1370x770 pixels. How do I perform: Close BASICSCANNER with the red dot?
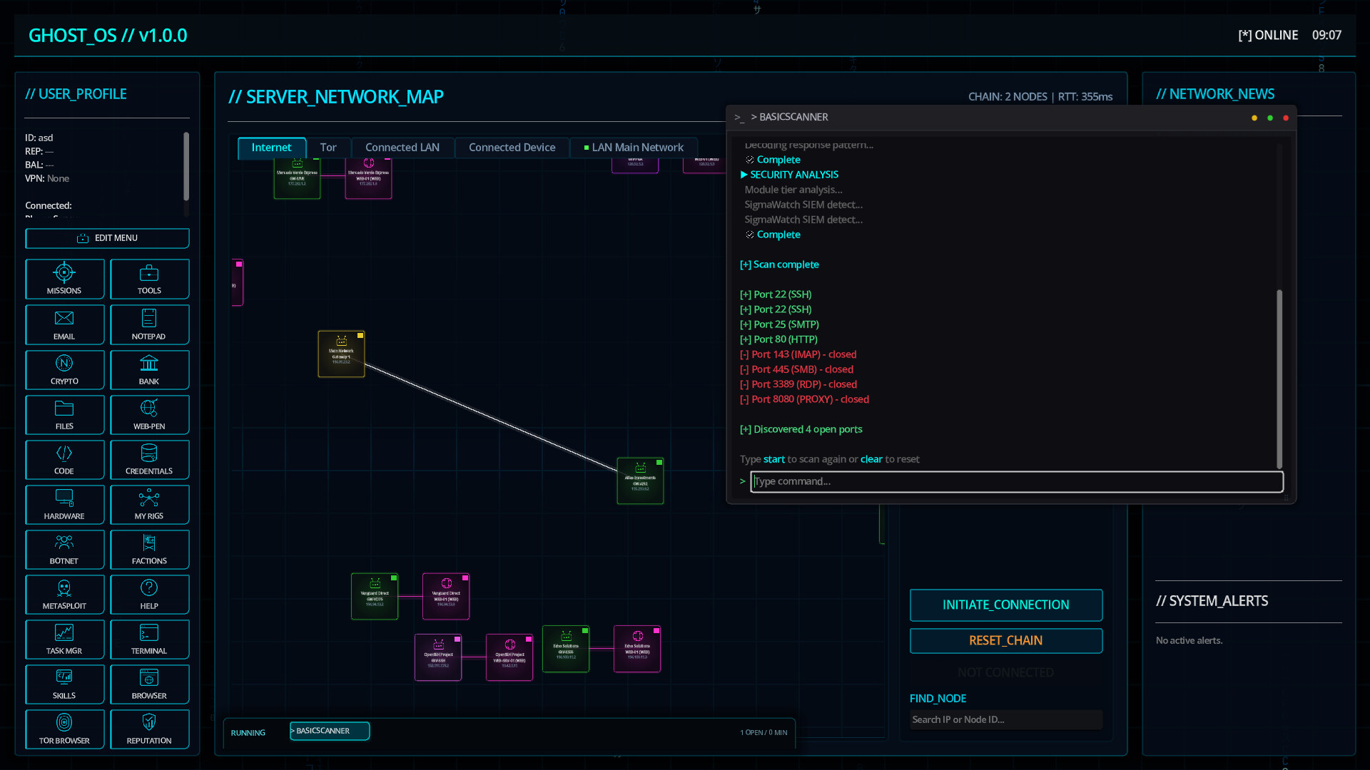point(1286,118)
